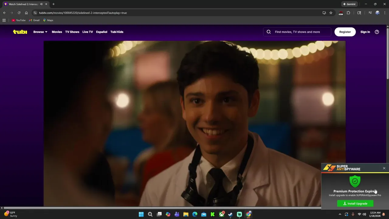Image resolution: width=389 pixels, height=219 pixels.
Task: Launch Copilot from the taskbar
Action: pos(168,214)
